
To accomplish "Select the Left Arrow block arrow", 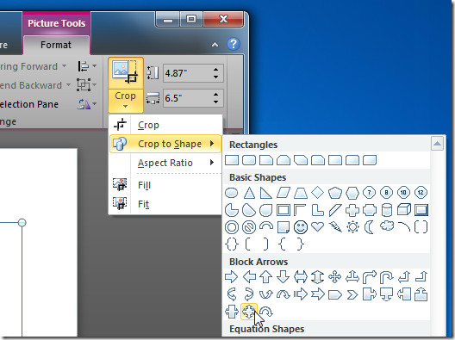I will 249,277.
